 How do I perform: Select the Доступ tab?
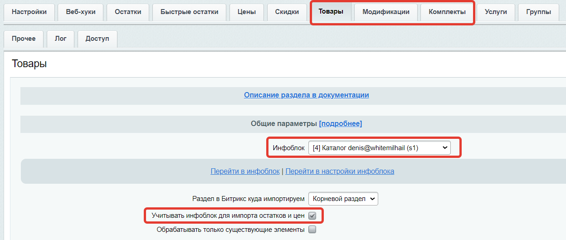97,39
